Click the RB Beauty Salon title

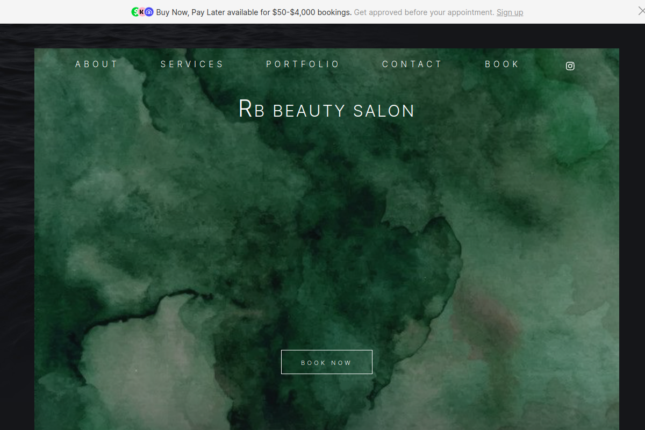point(327,109)
